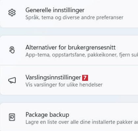Click the word 'backup' in Package backup
138x131 pixels.
(59, 115)
